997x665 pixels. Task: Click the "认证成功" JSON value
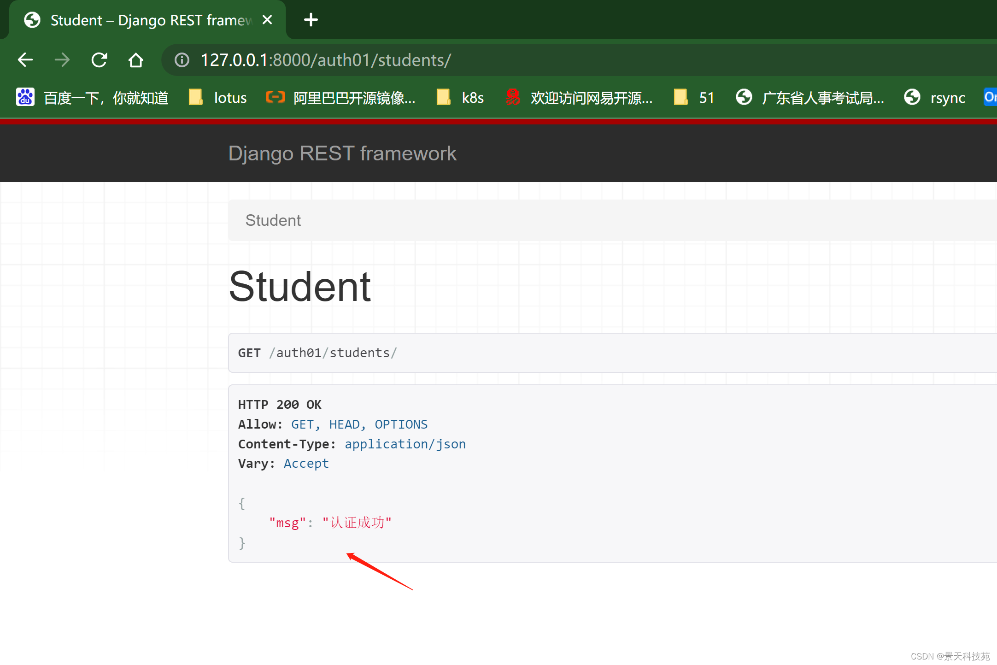click(x=357, y=523)
